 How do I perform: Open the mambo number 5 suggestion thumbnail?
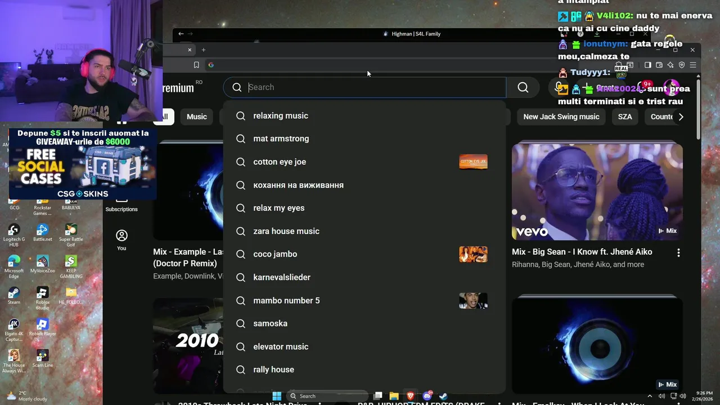[473, 301]
